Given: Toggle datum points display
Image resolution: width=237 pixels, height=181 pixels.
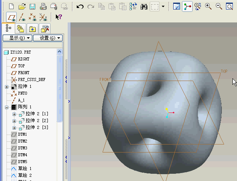Looking at the screenshot, I should [x=33, y=17].
